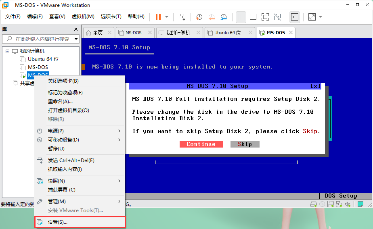The image size is (373, 229).
Task: Close the MS-DOS 7.10 Setup dialog [x]
Action: click(316, 86)
